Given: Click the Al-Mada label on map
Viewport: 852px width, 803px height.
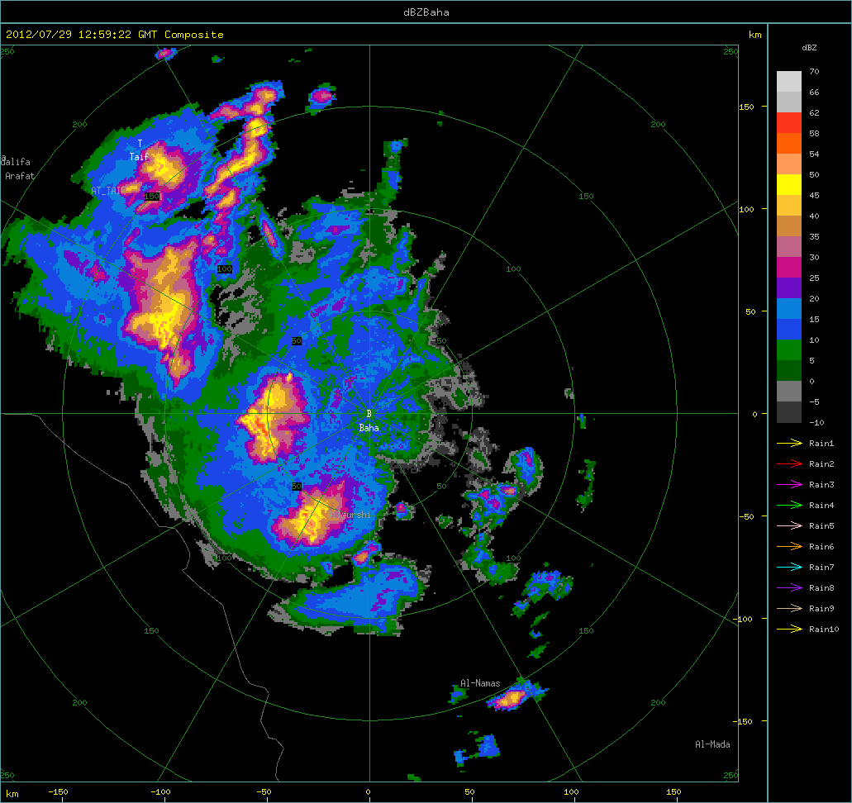Looking at the screenshot, I should pos(712,744).
